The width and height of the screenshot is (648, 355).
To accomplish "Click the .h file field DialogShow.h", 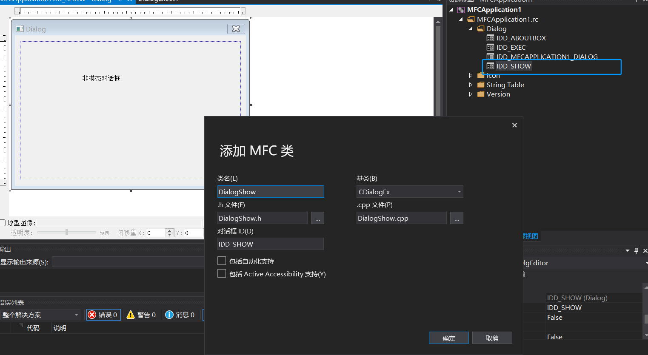I will (263, 218).
